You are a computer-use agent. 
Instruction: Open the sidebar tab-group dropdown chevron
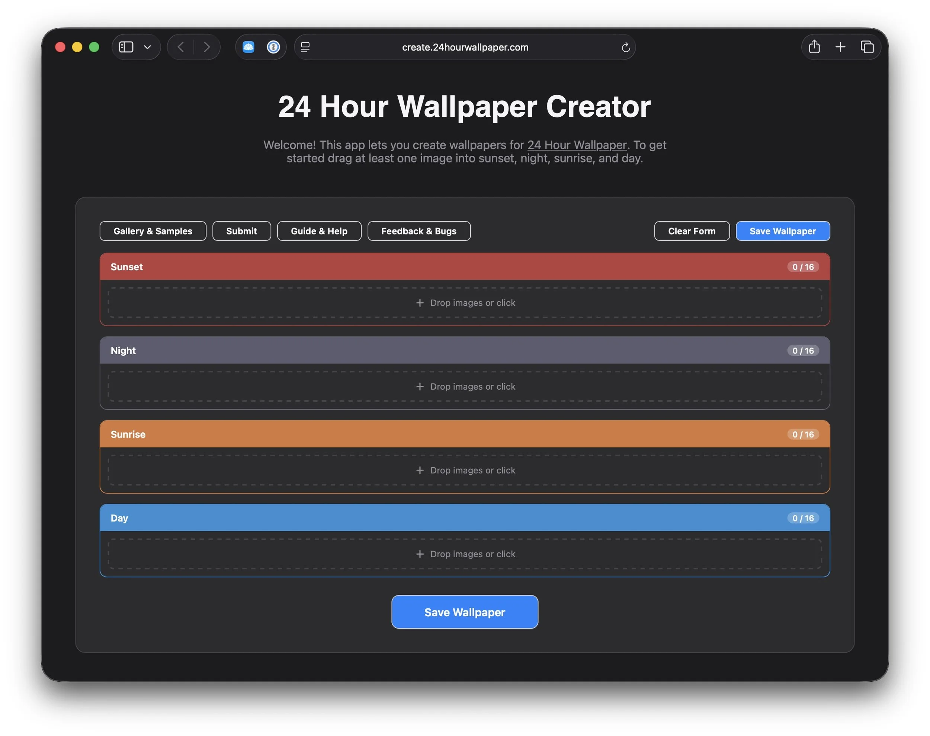point(147,47)
